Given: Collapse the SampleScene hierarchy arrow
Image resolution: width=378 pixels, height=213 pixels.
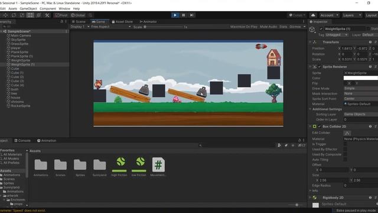Looking at the screenshot, I should (x=1, y=31).
